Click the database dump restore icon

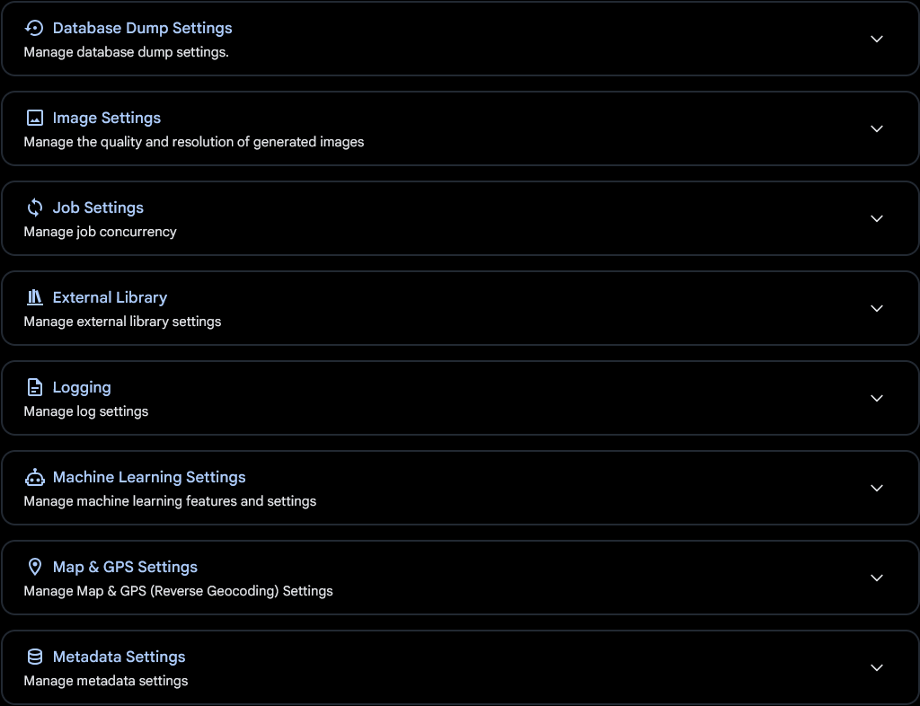click(x=34, y=28)
